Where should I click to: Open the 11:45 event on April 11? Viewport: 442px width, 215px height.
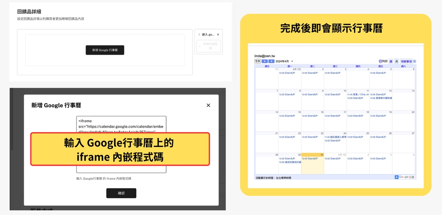pyautogui.click(x=358, y=95)
